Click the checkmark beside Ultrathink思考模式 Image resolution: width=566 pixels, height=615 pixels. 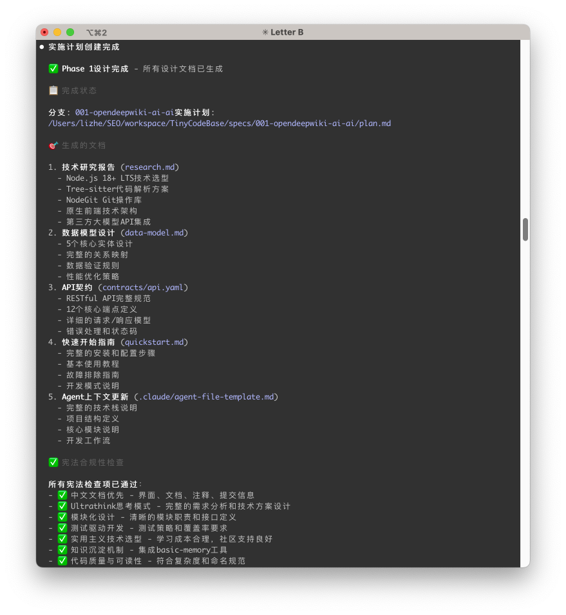click(62, 505)
